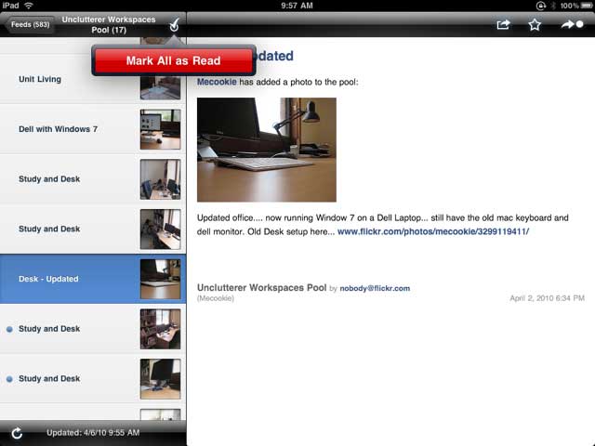Tap the Dell with Windows 7 thumbnail
Viewport: 595px width, 446px height.
[160, 129]
